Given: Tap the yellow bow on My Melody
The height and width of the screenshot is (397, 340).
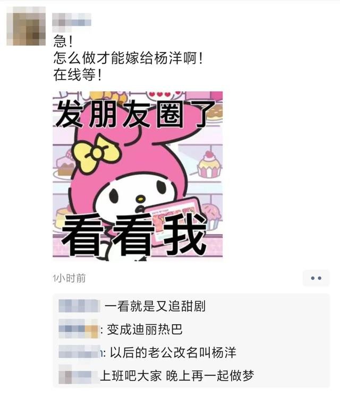Looking at the screenshot, I should pyautogui.click(x=96, y=153).
